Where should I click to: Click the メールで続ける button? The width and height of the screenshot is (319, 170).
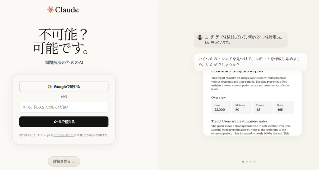point(64,122)
